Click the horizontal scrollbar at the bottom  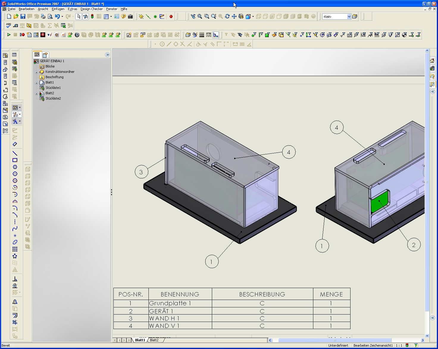click(334, 340)
